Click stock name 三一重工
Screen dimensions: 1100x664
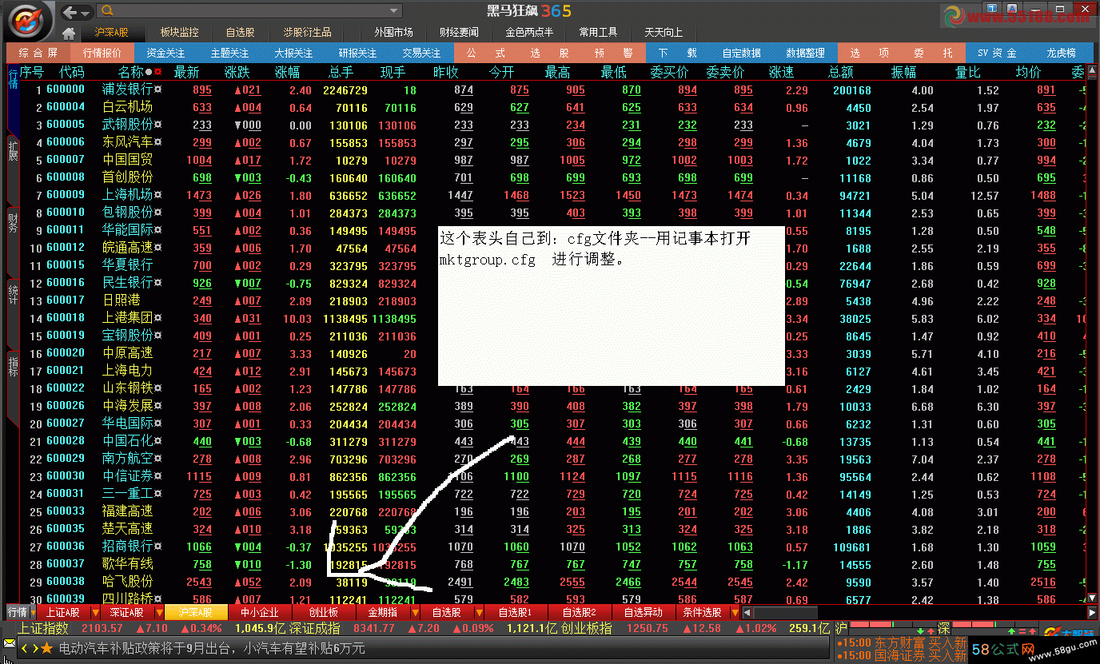[127, 494]
